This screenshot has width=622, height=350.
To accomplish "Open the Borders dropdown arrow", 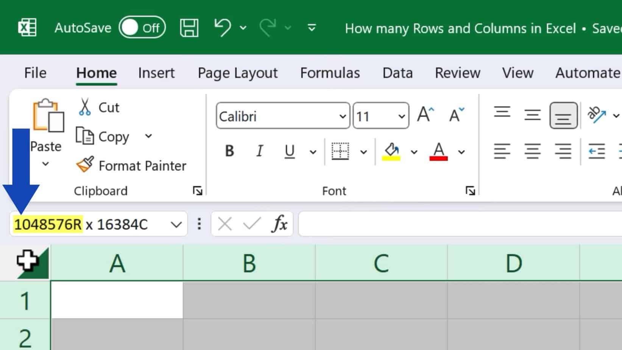I will pos(364,152).
